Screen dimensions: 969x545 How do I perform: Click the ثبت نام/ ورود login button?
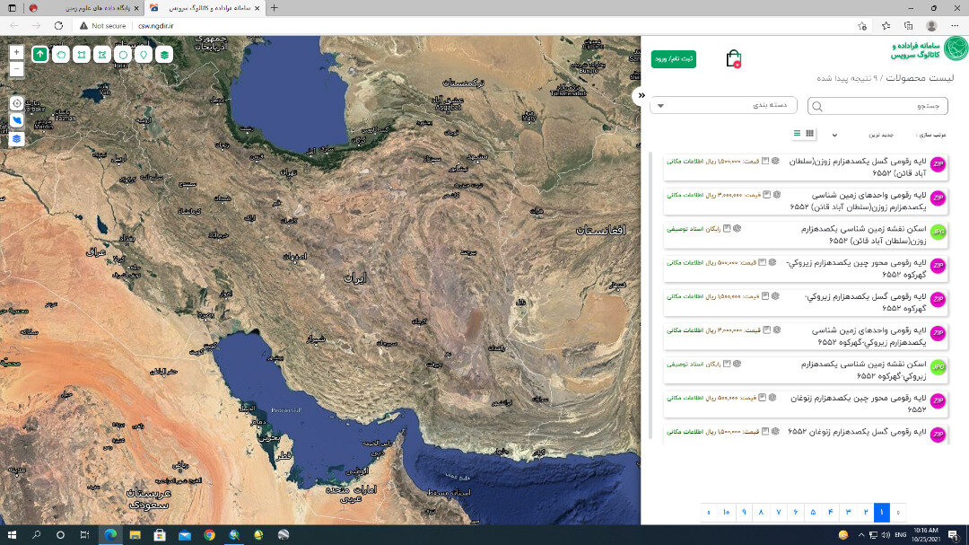pyautogui.click(x=673, y=59)
